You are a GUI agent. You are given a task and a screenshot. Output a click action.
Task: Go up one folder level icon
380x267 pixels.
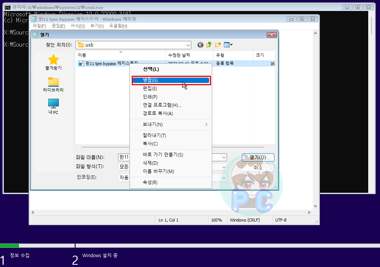[209, 45]
